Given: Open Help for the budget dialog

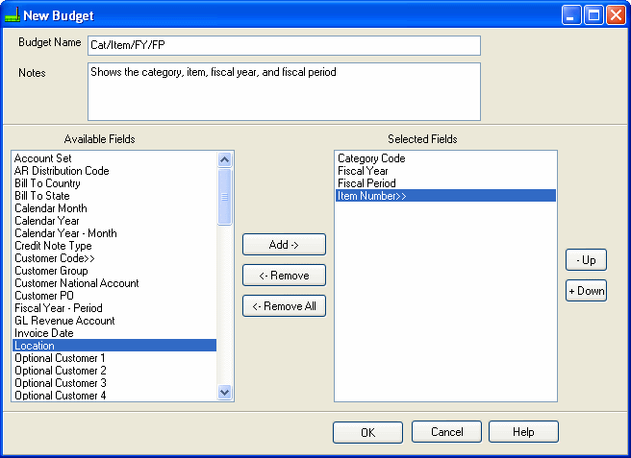Looking at the screenshot, I should pyautogui.click(x=523, y=432).
